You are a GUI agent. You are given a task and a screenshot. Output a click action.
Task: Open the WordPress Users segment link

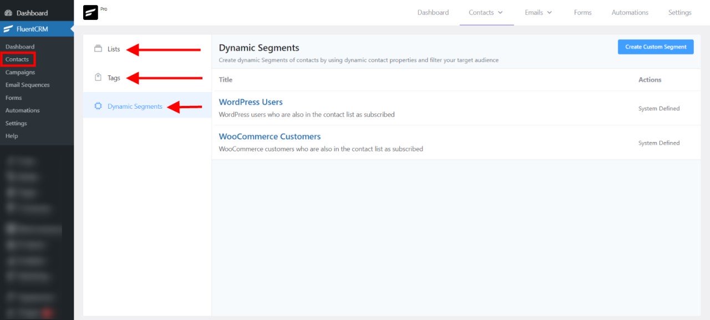pyautogui.click(x=250, y=101)
